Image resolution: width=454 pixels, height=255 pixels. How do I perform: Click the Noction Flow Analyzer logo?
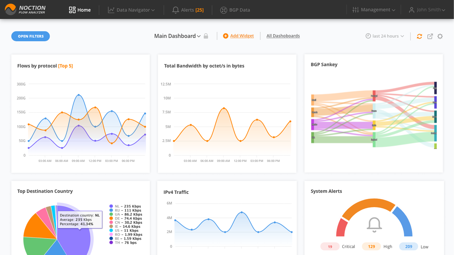coord(25,9)
